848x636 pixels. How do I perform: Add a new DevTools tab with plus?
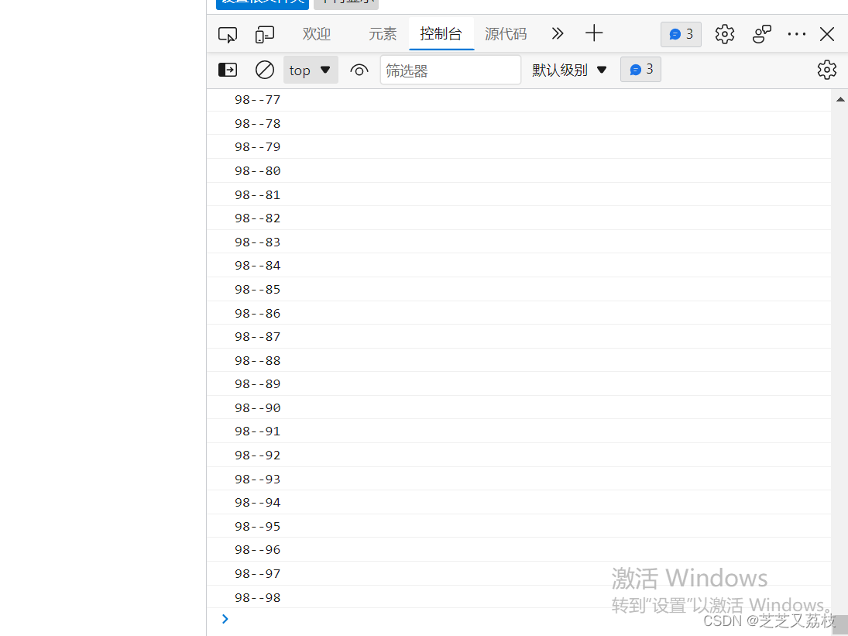coord(593,34)
